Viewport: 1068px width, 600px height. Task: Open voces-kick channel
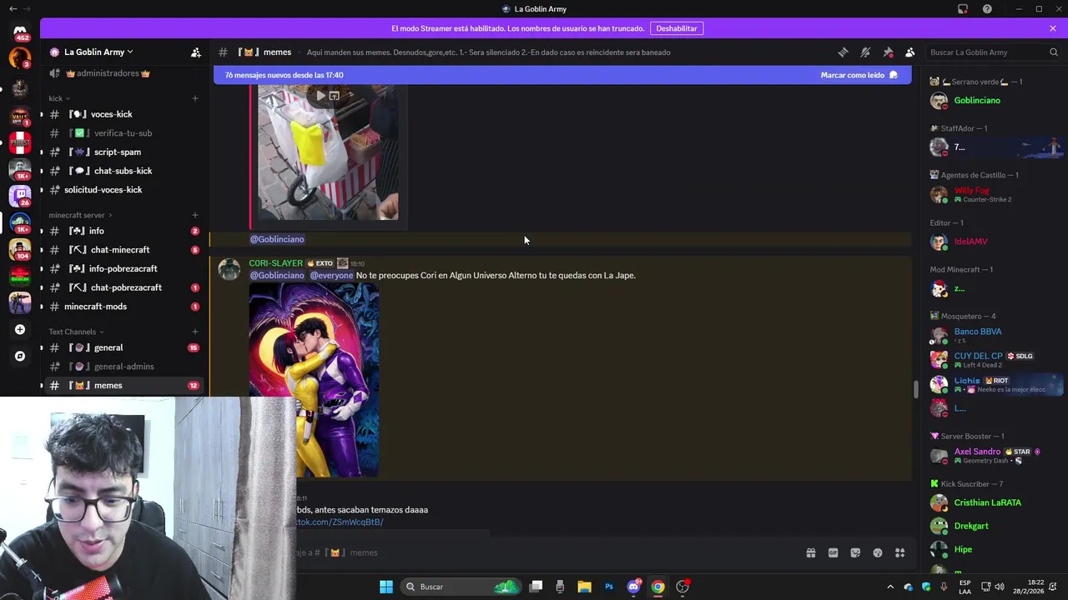tap(123, 114)
